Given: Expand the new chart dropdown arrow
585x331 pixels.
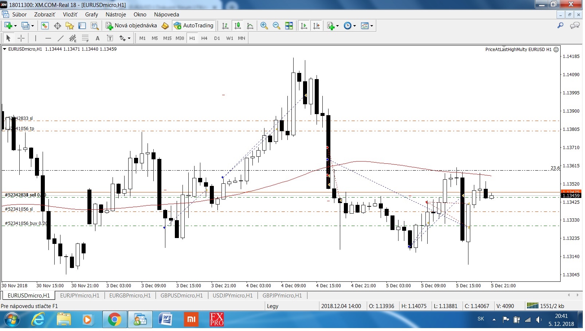Looking at the screenshot, I should point(15,26).
